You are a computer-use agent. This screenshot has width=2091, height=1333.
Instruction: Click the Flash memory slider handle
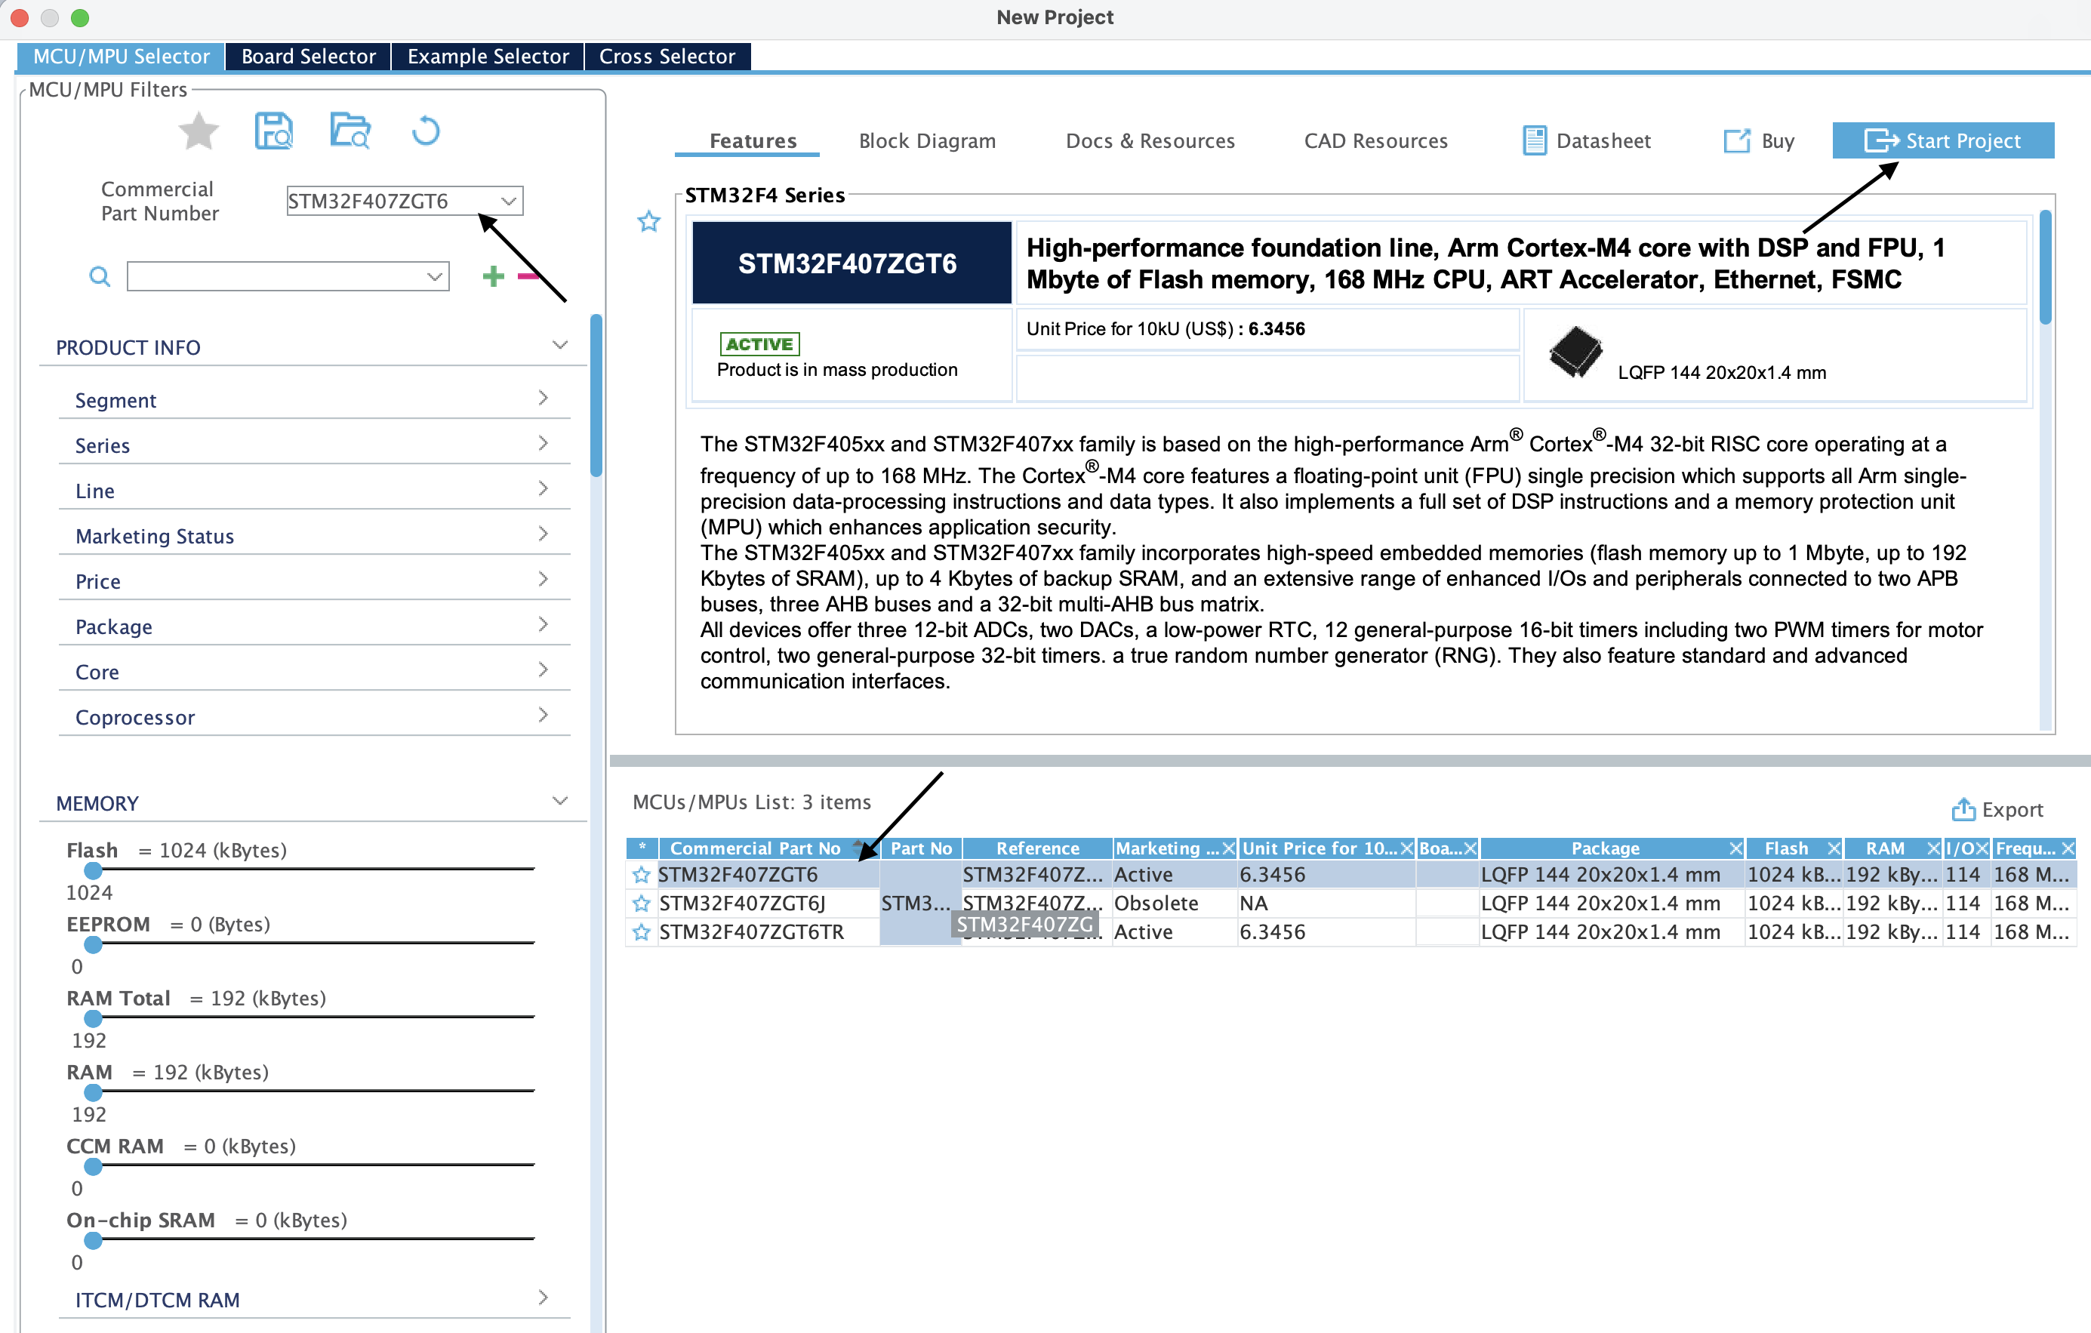click(93, 870)
